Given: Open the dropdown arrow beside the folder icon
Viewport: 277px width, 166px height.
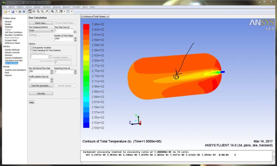Looking at the screenshot, I should point(9,12).
